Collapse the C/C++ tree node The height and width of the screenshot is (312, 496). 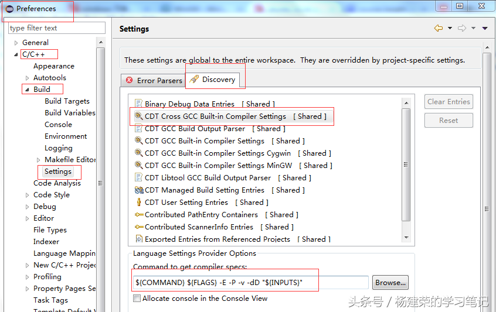pyautogui.click(x=16, y=54)
